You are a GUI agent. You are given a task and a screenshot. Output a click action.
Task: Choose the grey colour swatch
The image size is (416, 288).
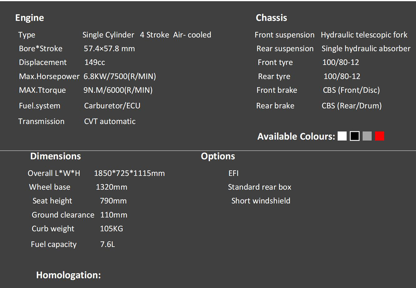(x=367, y=136)
